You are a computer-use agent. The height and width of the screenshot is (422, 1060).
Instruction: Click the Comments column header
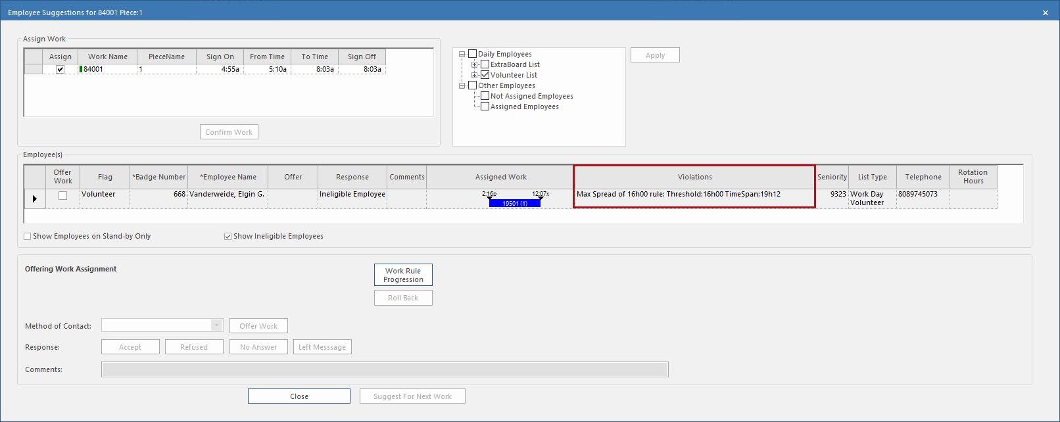pyautogui.click(x=407, y=177)
